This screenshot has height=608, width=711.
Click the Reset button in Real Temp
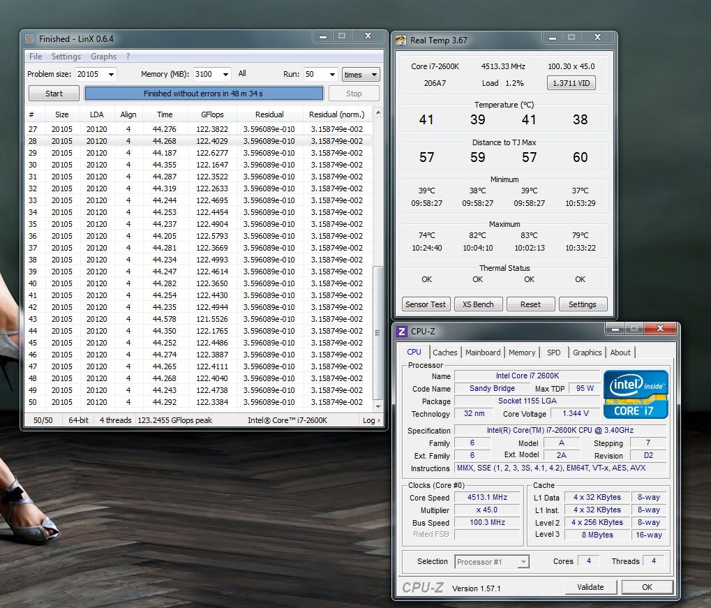530,304
